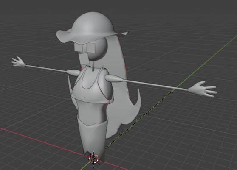Select the thin neck rod under the head
237x170 pixels.
pos(93,66)
